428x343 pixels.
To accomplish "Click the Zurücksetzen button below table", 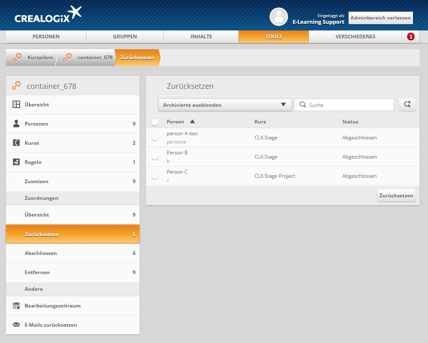I will [396, 195].
